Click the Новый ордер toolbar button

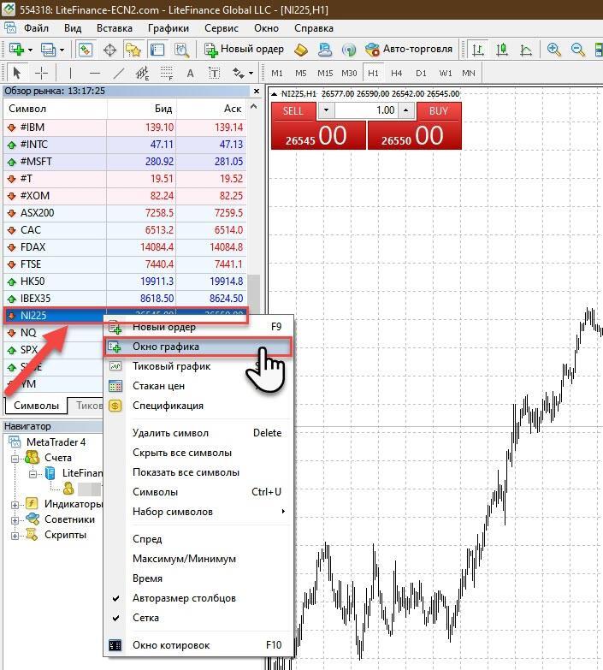[244, 49]
